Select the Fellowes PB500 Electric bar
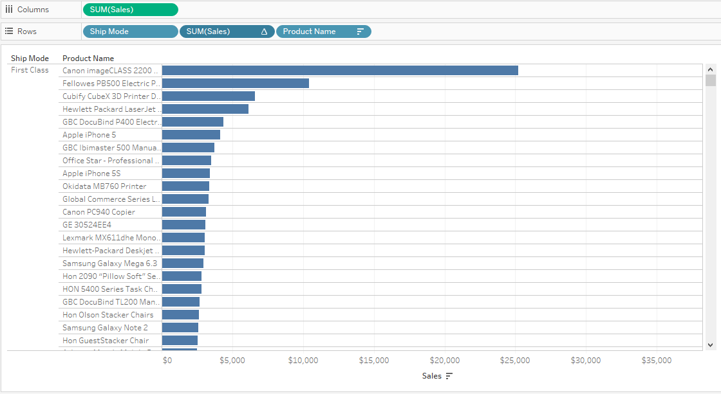This screenshot has height=394, width=721. 235,84
